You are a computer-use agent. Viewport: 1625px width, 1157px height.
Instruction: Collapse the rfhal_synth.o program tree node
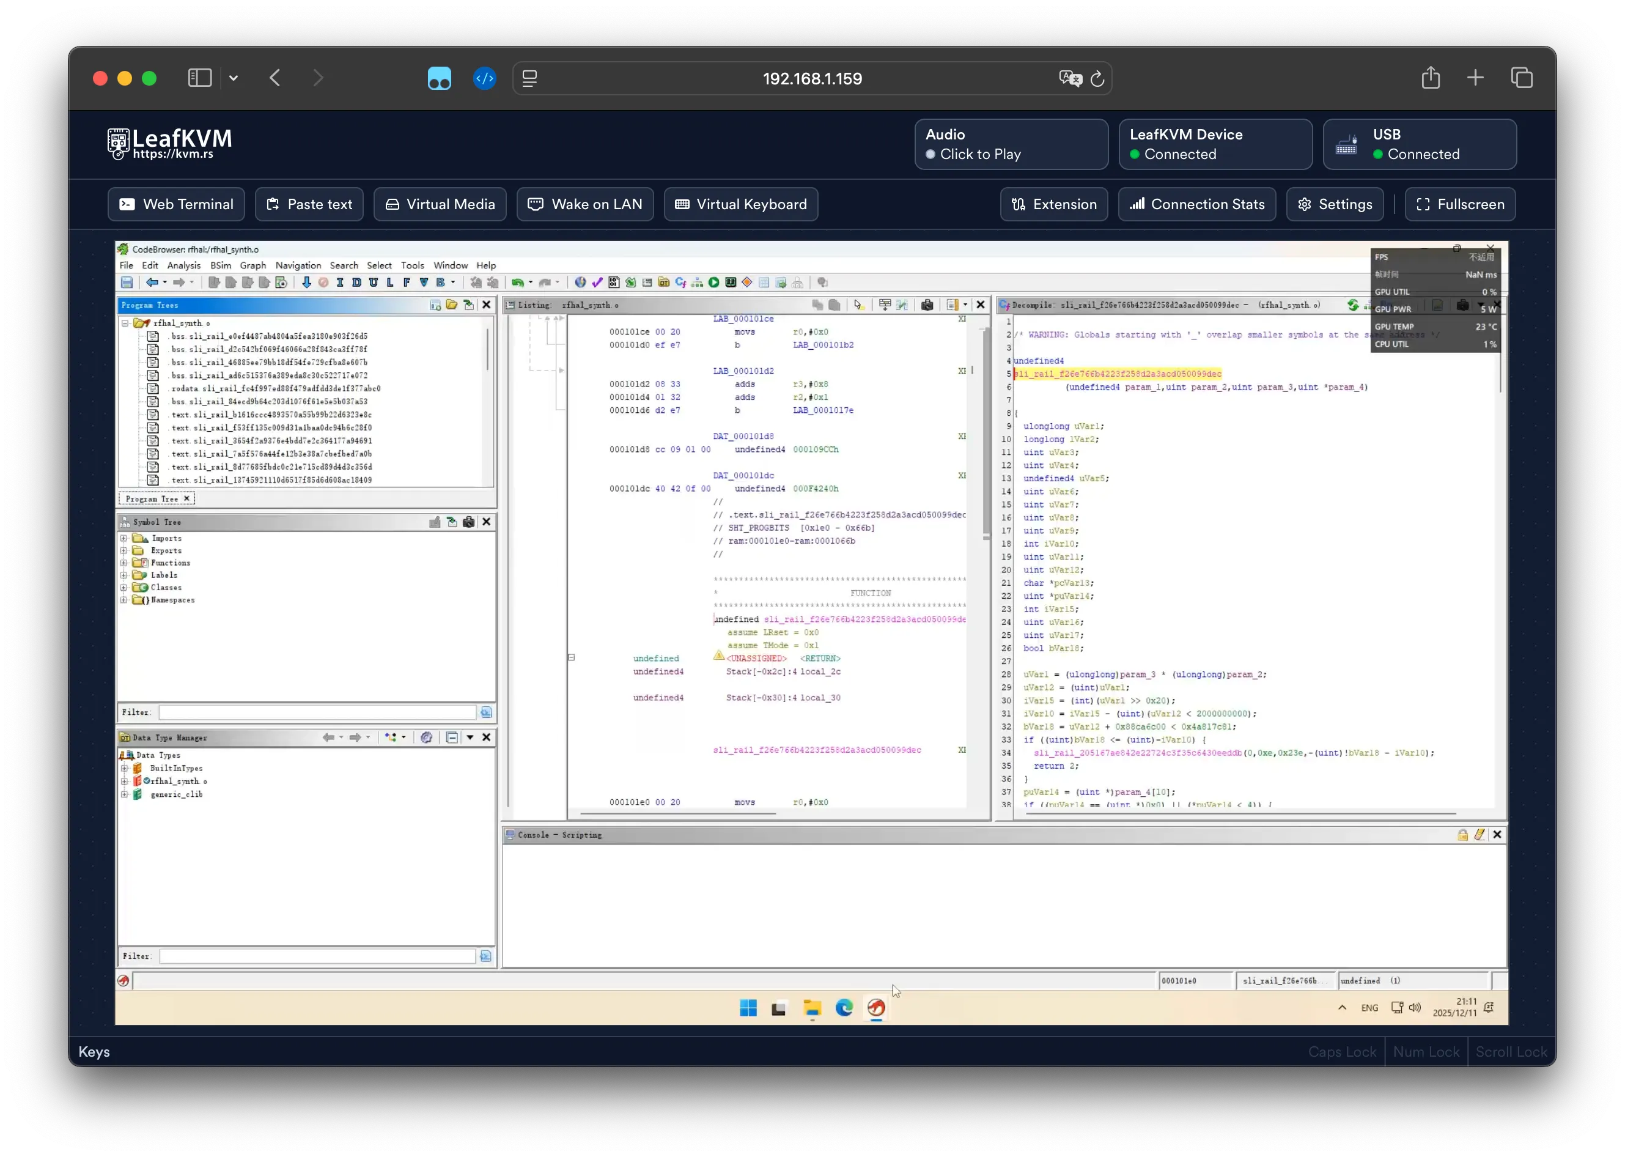(x=125, y=323)
